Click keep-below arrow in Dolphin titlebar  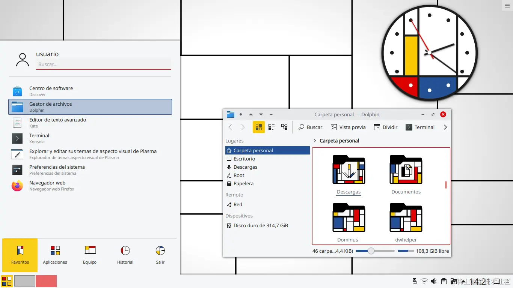(261, 114)
